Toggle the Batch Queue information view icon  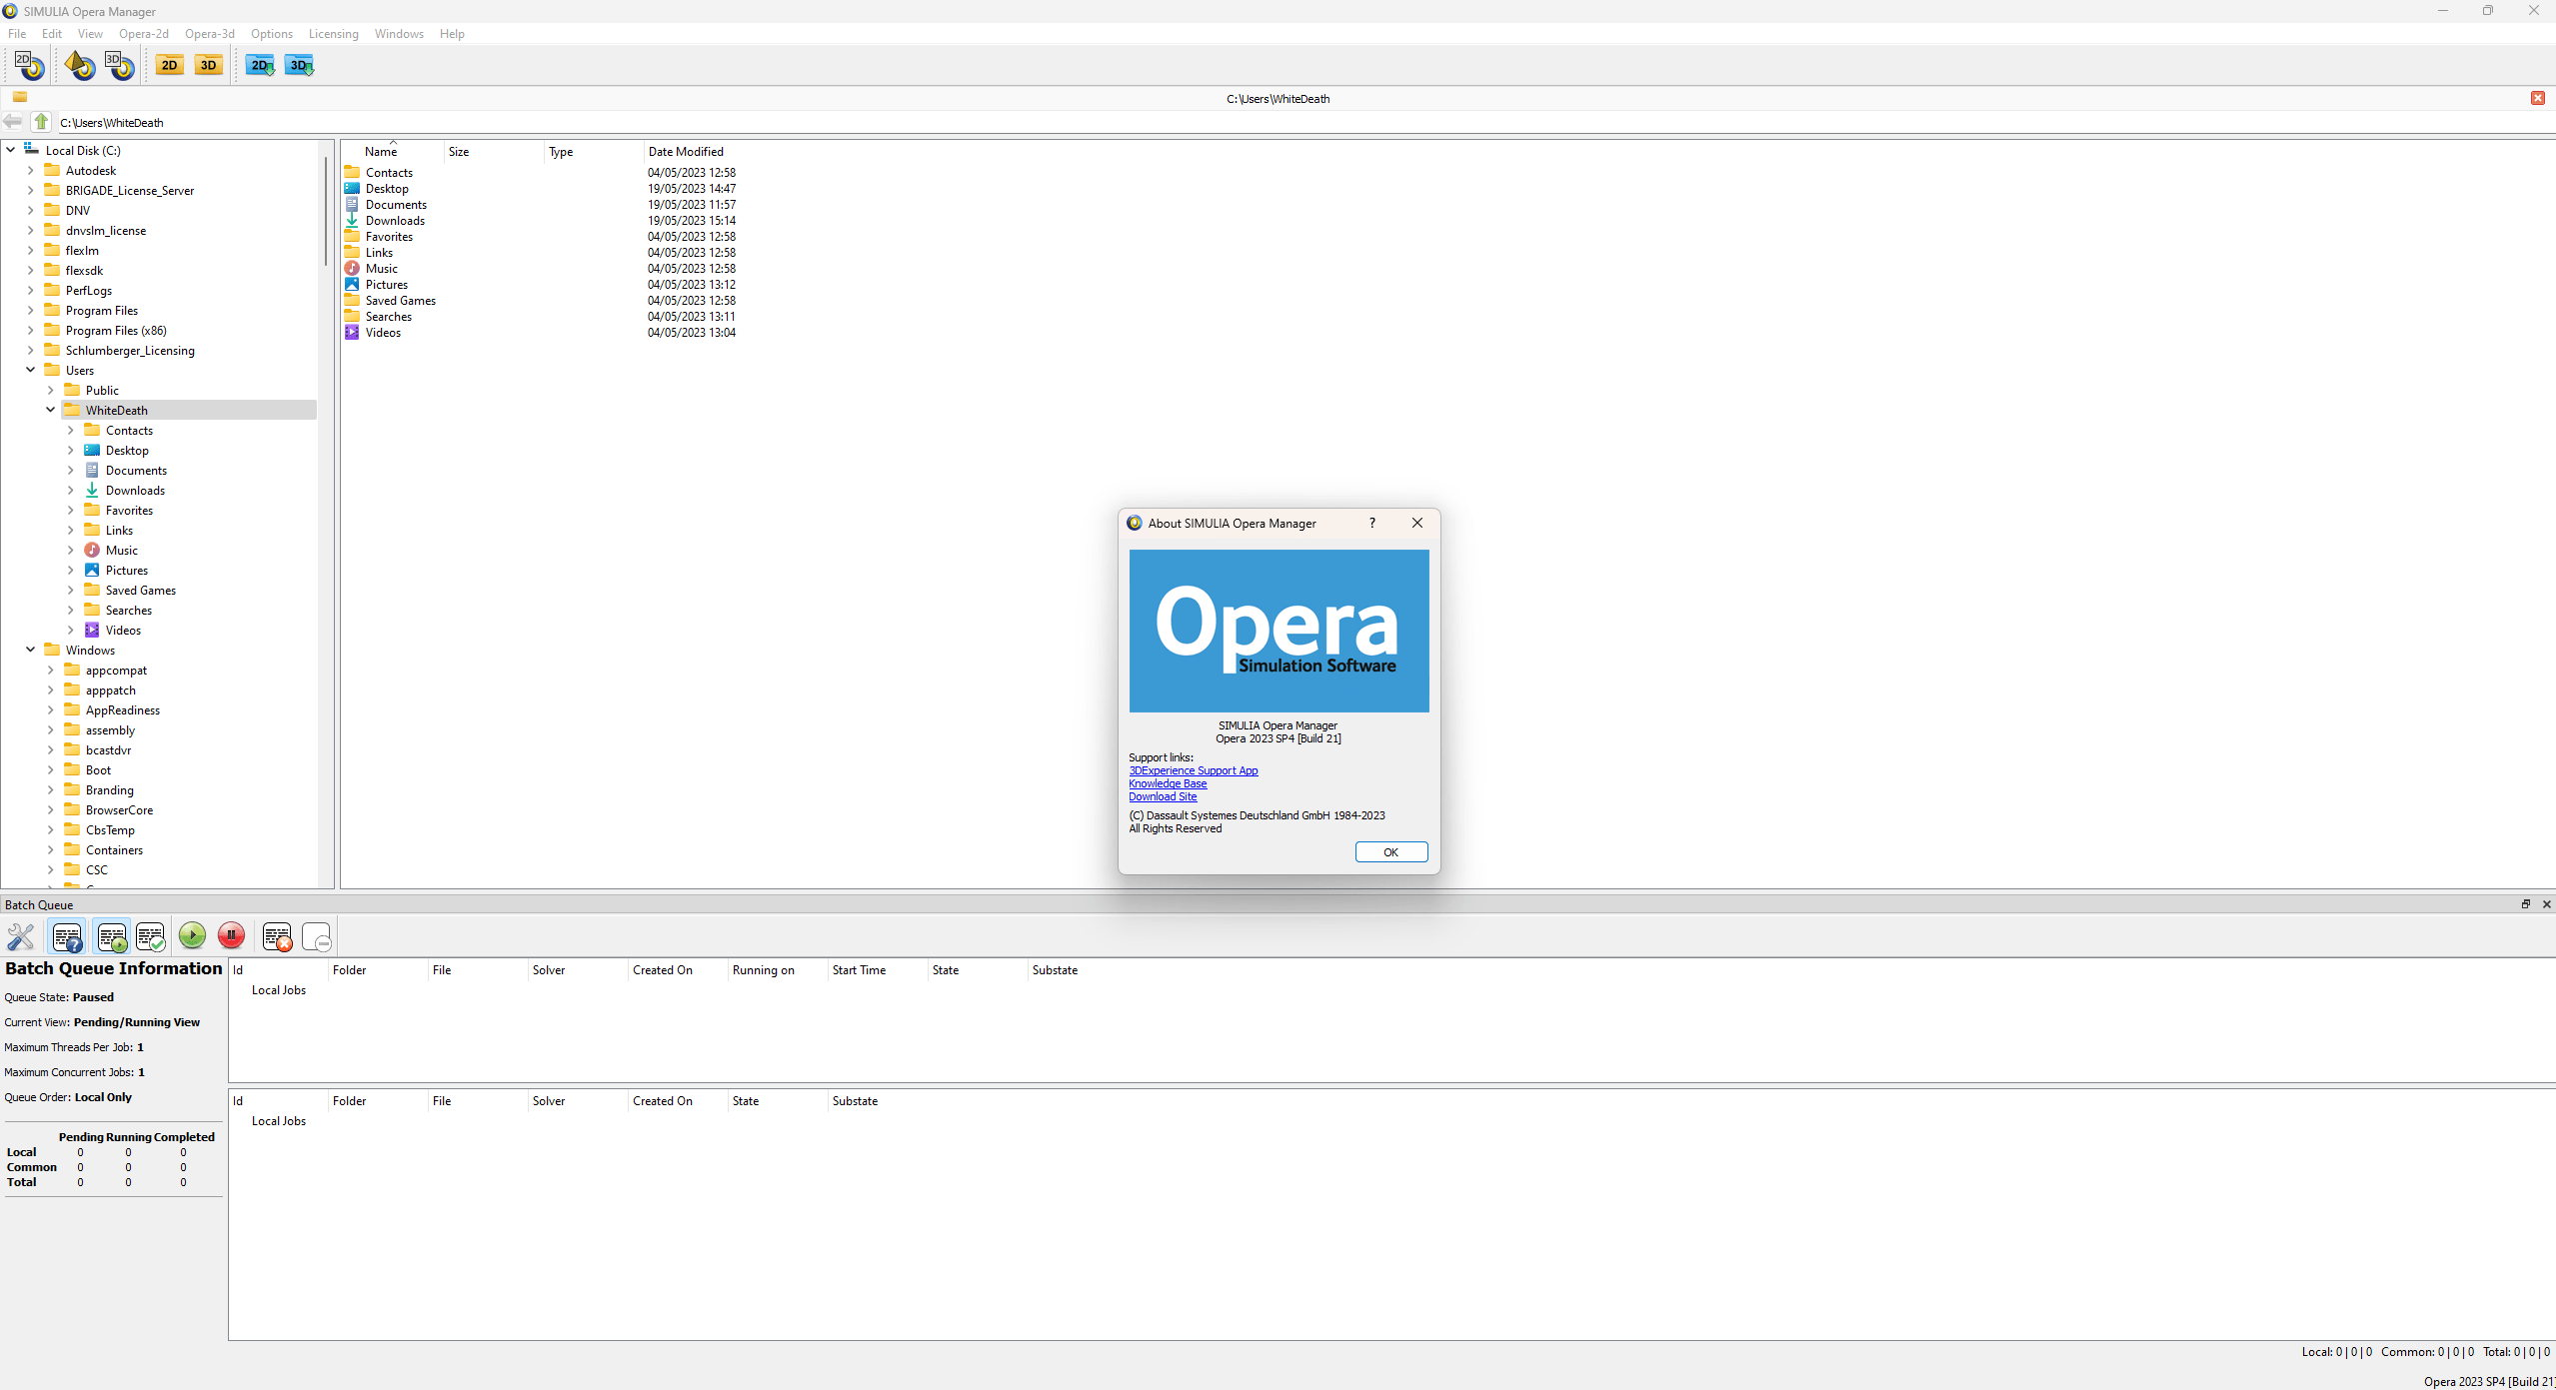[67, 936]
